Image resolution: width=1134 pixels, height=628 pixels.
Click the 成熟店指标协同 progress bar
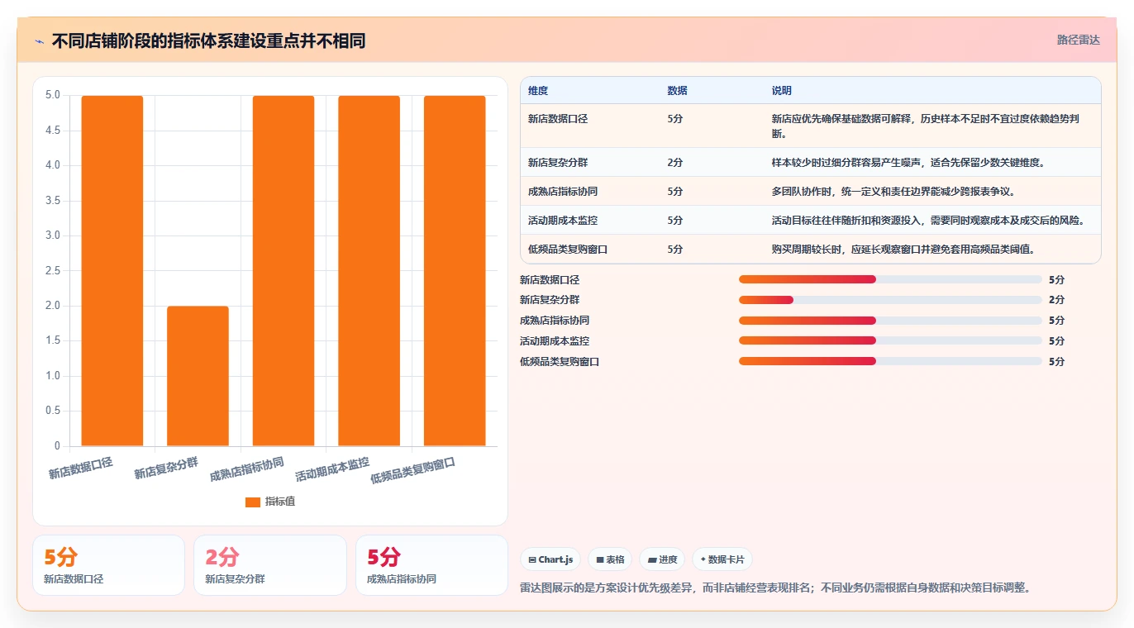[890, 321]
